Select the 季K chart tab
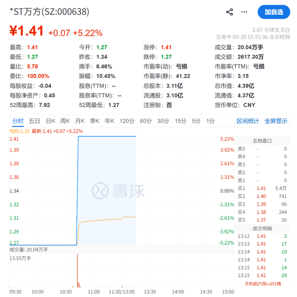This screenshot has height=297, width=297. [x=94, y=121]
